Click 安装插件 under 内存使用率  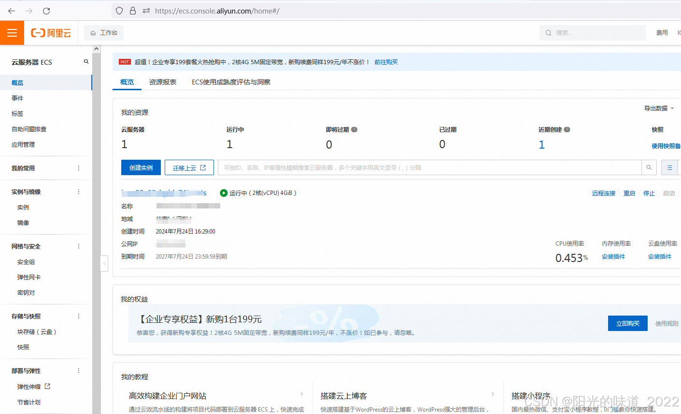[613, 257]
